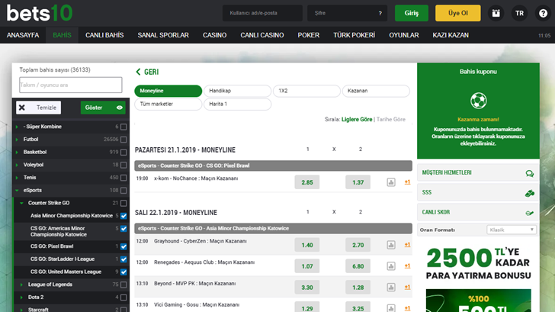The width and height of the screenshot is (555, 312).
Task: Select the Kazanan market tab
Action: 376,91
